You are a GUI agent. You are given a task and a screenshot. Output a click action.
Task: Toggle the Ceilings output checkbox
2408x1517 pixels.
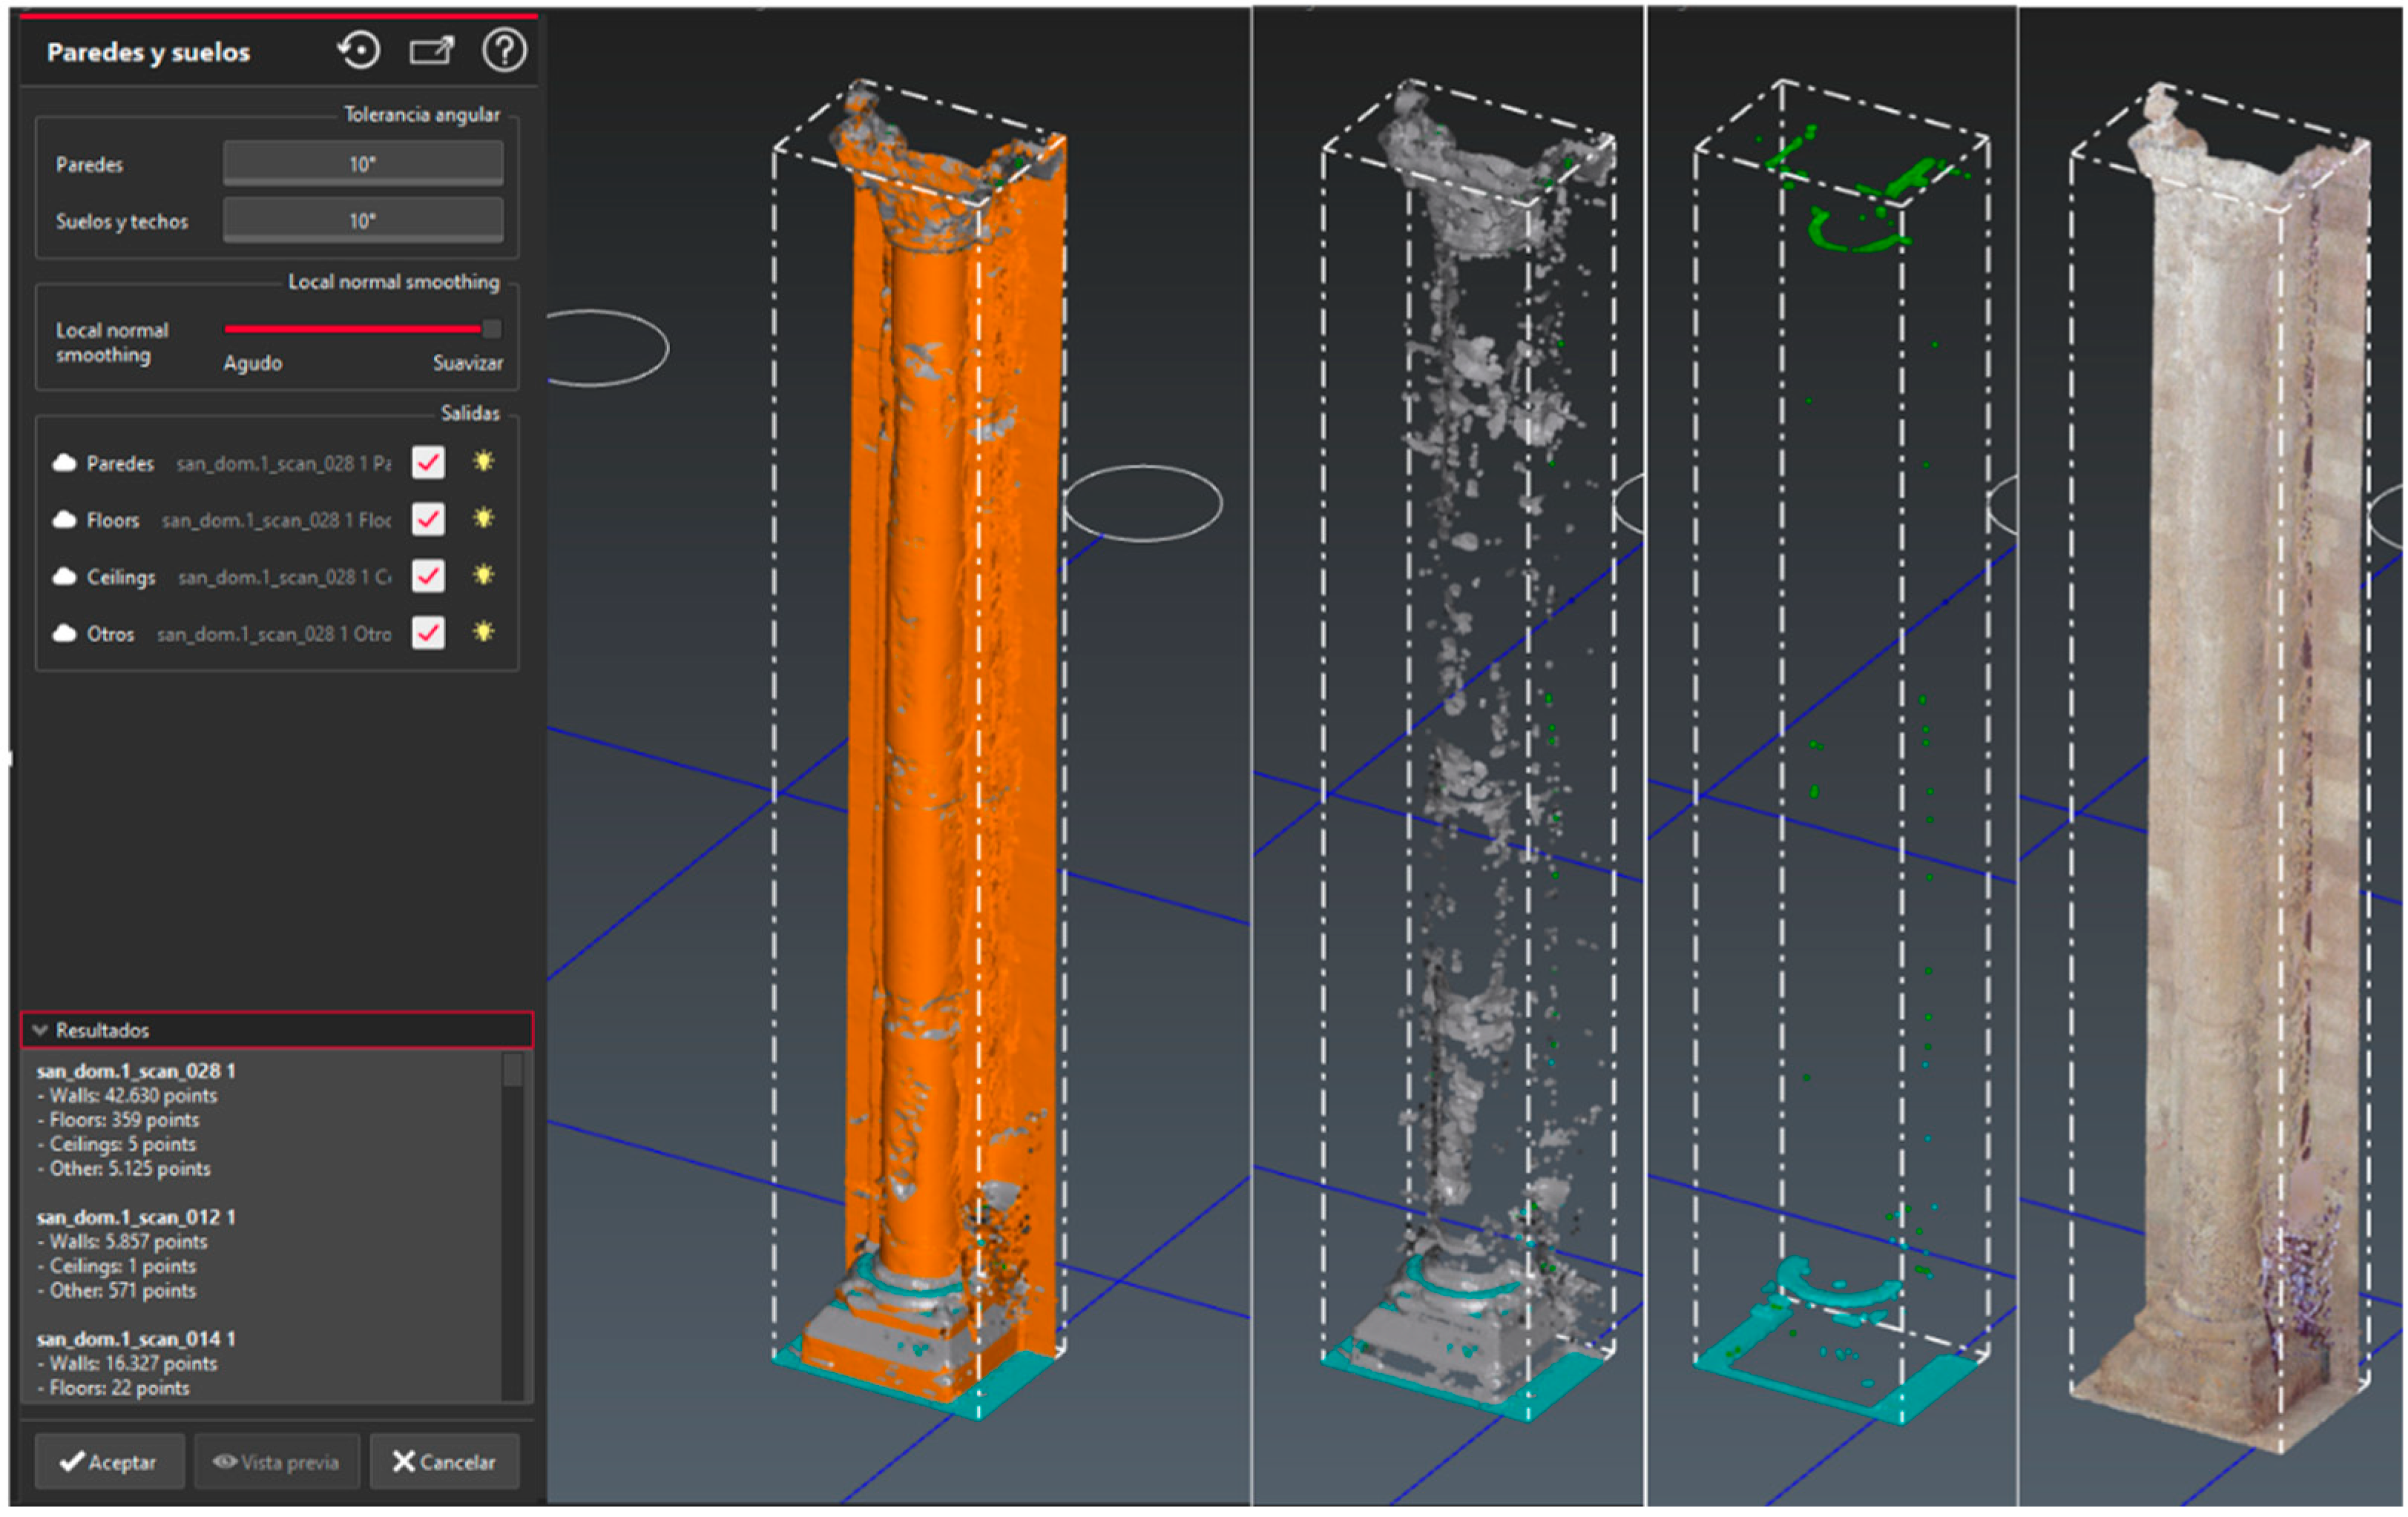point(428,577)
